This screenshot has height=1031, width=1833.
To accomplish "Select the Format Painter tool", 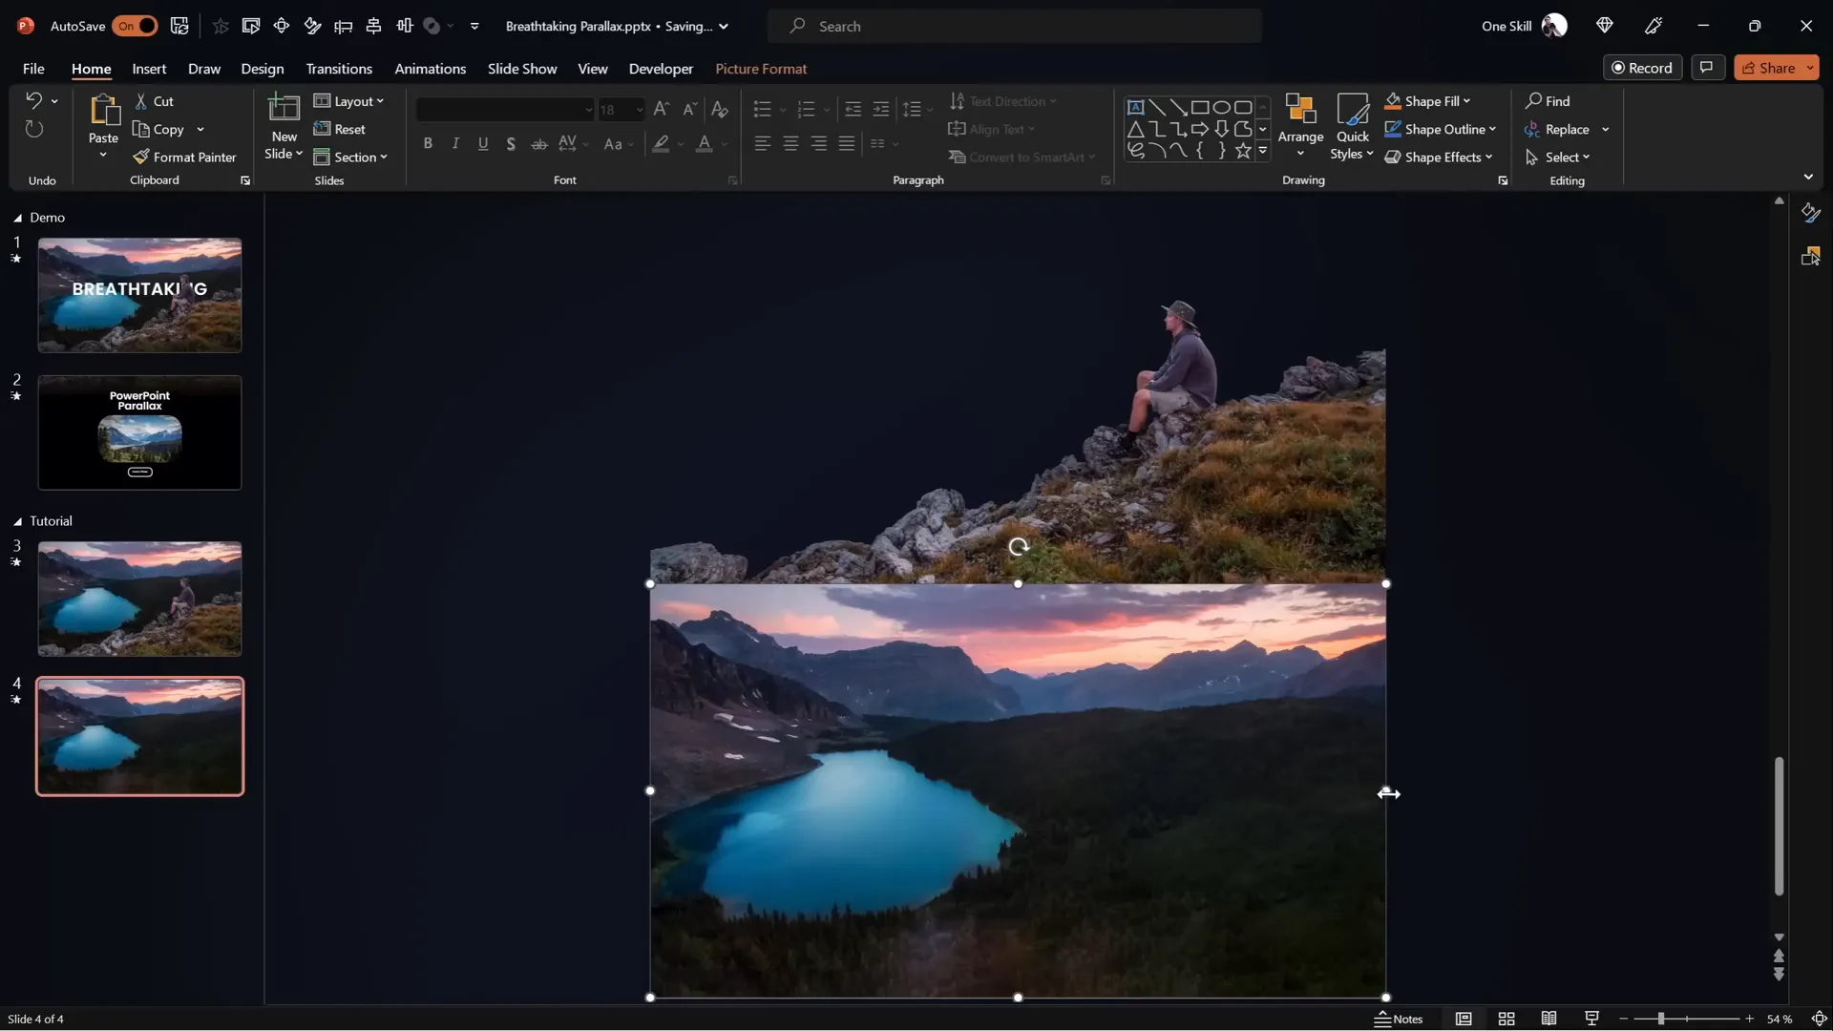I will point(185,157).
